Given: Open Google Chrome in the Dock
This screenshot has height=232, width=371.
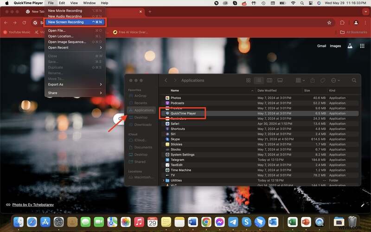Looking at the screenshot, I should click(x=206, y=222).
